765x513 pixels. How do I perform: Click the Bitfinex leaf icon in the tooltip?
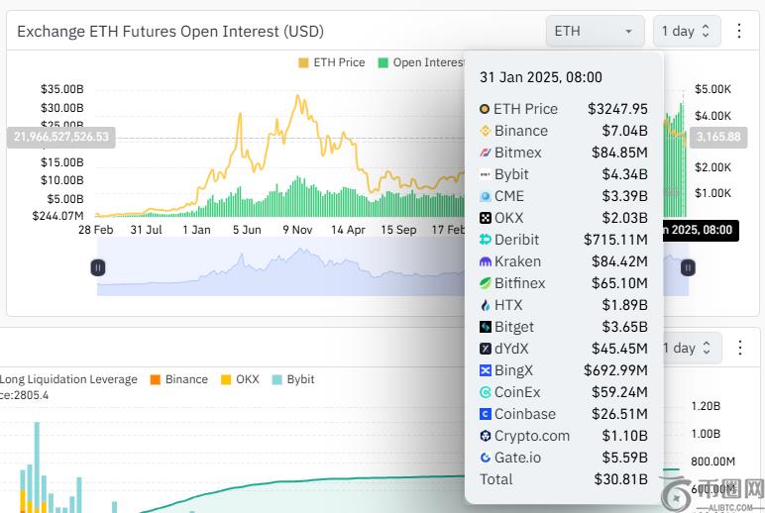click(x=485, y=283)
